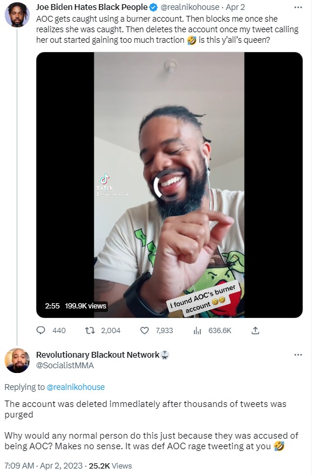Click the @realnikohouse handle in header
312x475 pixels.
pyautogui.click(x=189, y=7)
